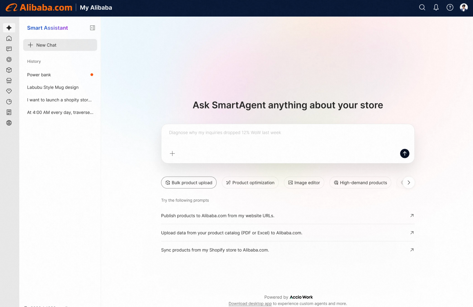
Task: Use prompt 'Sync products from my Shopify store'
Action: [x=288, y=250]
